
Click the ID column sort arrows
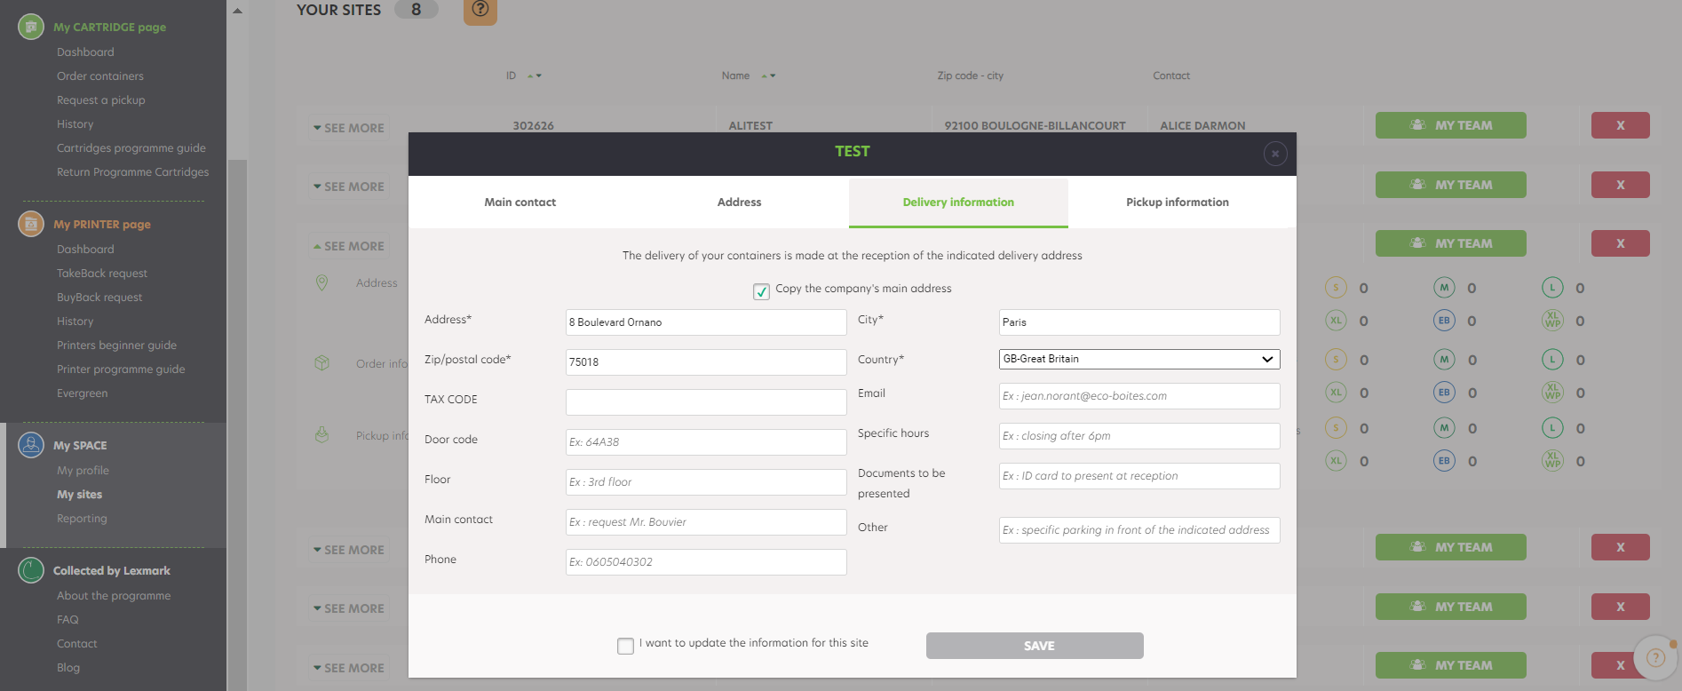pos(535,76)
